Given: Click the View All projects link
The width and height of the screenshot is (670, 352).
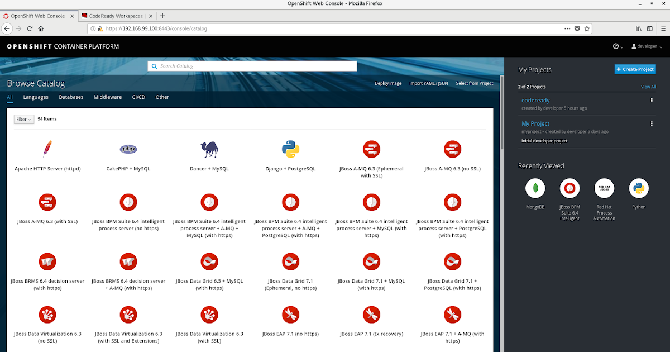Looking at the screenshot, I should point(648,87).
